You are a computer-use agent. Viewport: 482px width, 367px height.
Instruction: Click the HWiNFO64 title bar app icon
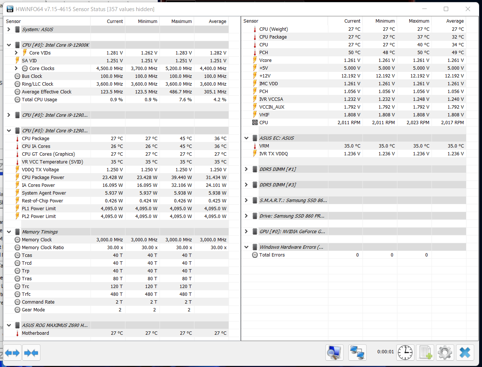pos(10,9)
